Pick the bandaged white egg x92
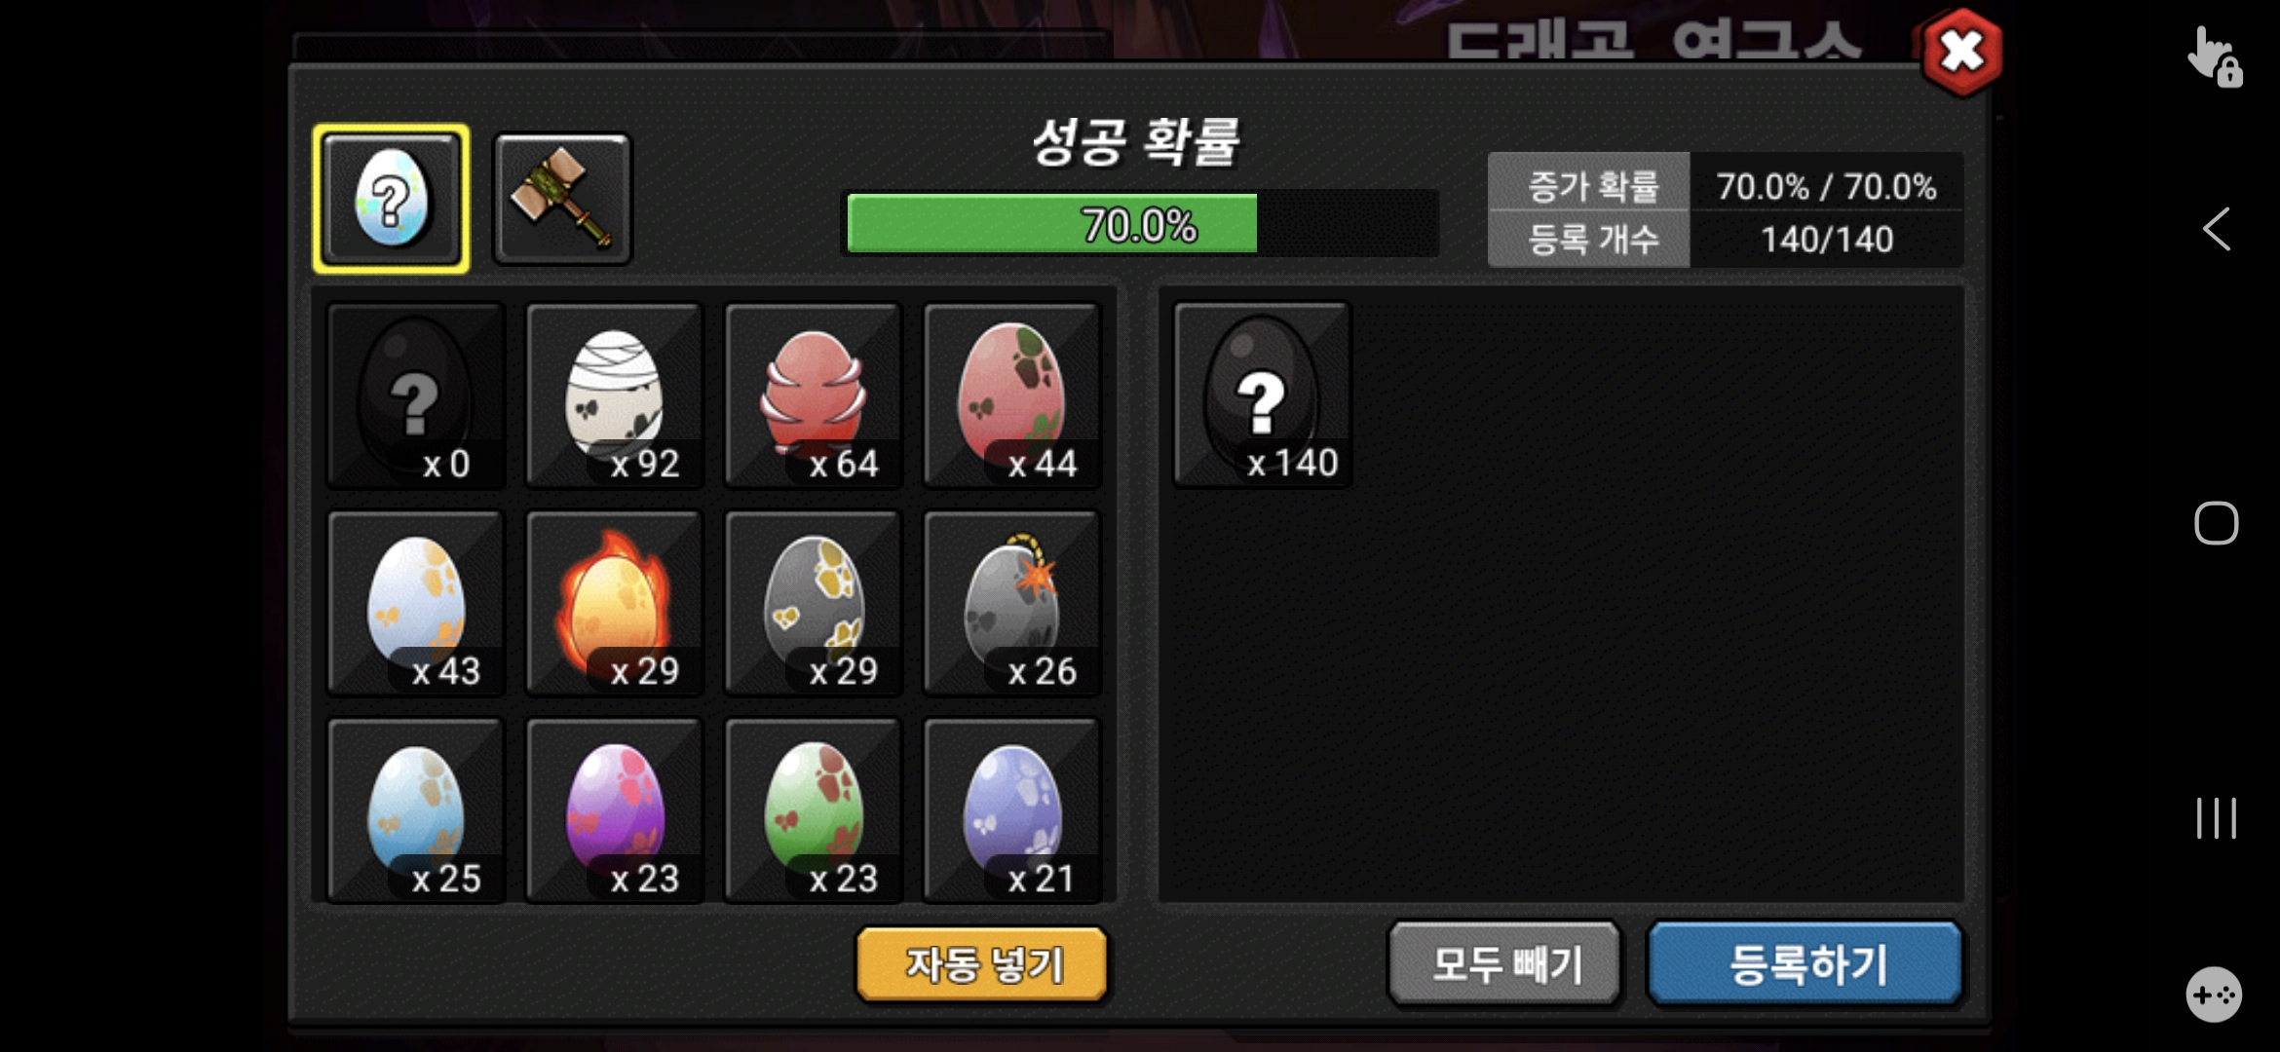 coord(614,394)
